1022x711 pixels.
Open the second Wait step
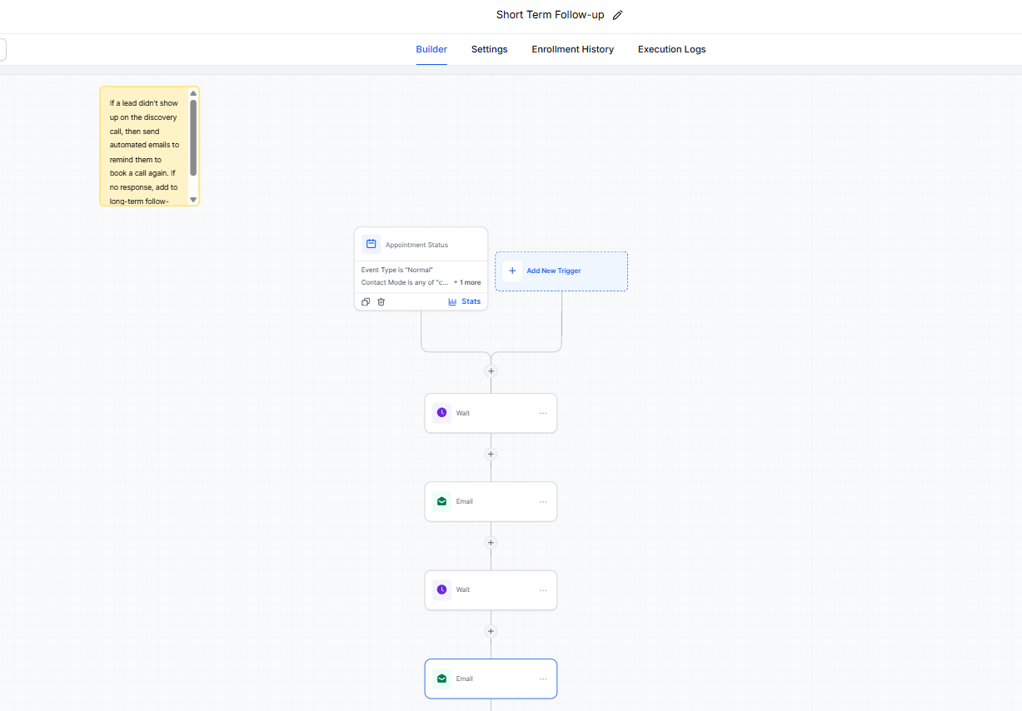point(491,590)
